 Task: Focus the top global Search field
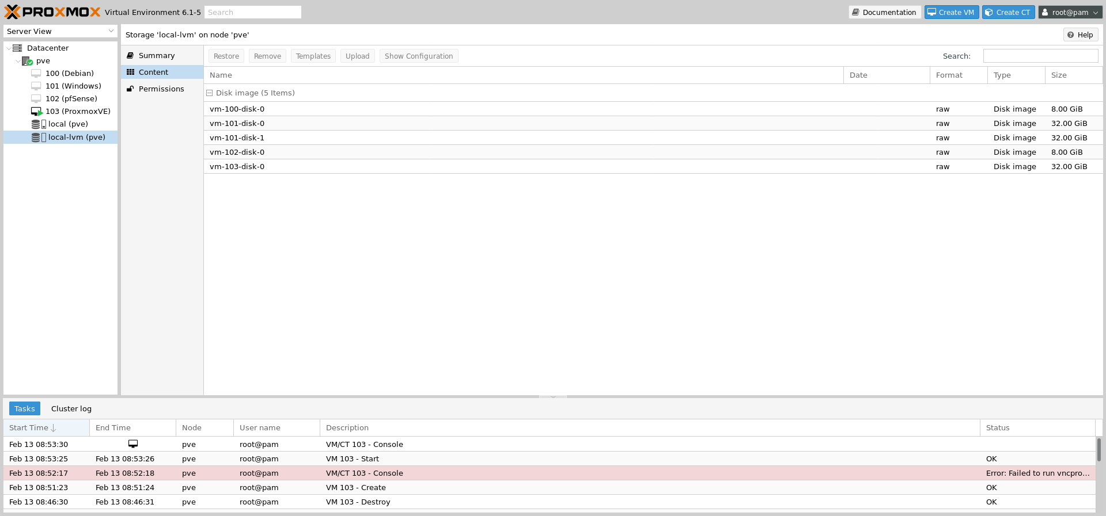pyautogui.click(x=253, y=12)
